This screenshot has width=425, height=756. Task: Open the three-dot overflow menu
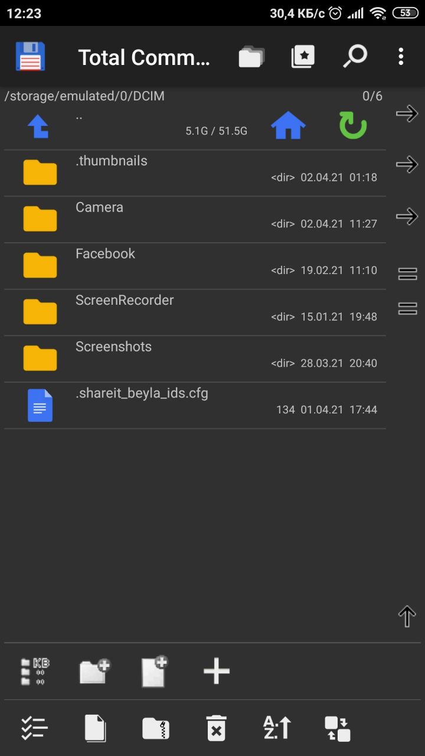[401, 57]
